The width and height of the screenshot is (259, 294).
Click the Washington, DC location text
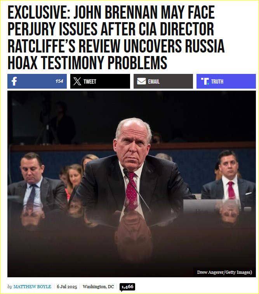point(98,287)
